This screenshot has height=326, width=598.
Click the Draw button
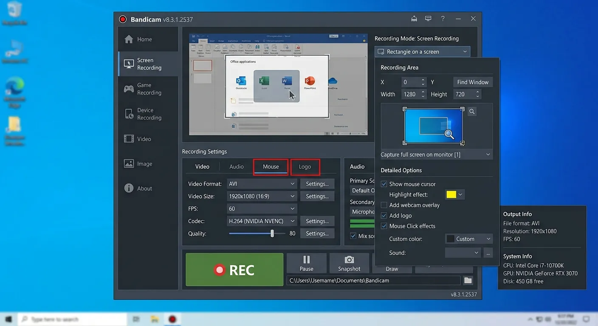tap(392, 269)
